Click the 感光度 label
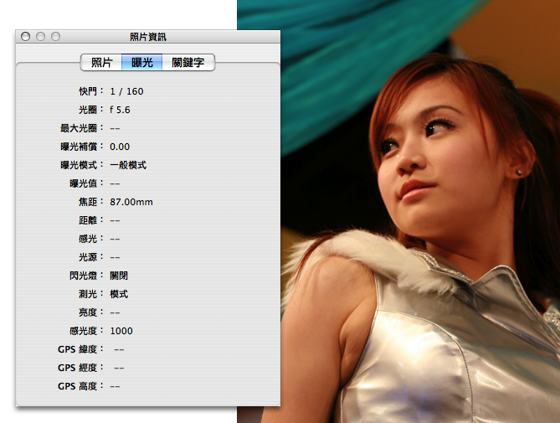Image resolution: width=560 pixels, height=423 pixels. coord(86,331)
